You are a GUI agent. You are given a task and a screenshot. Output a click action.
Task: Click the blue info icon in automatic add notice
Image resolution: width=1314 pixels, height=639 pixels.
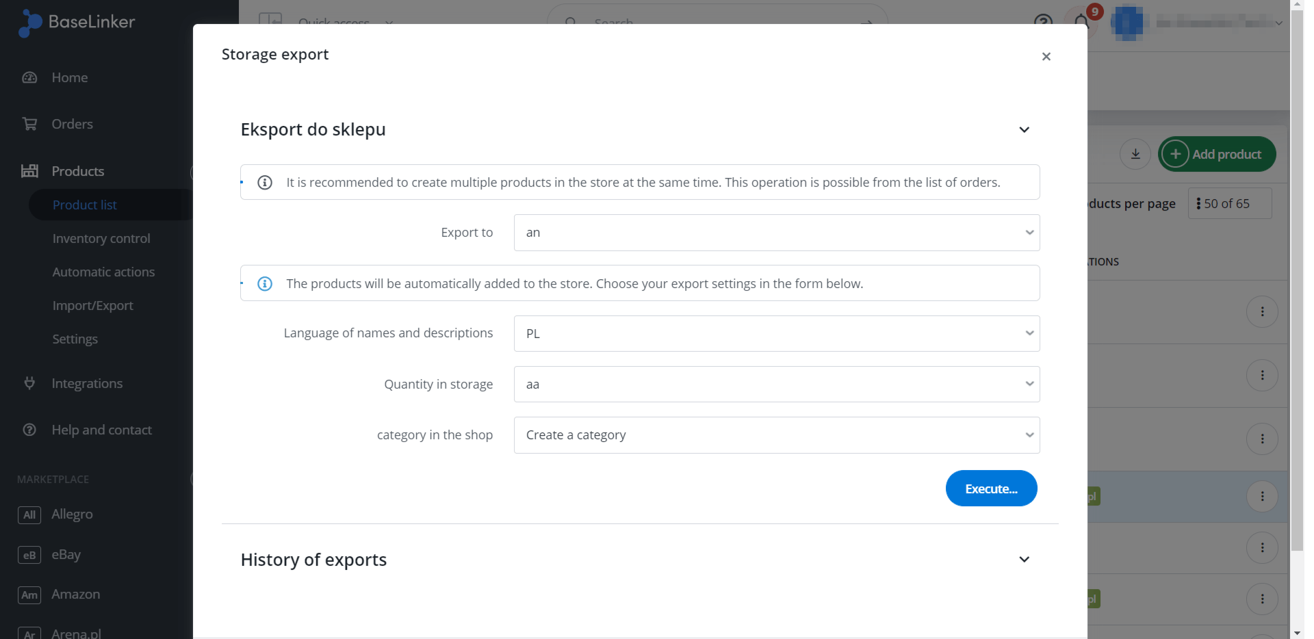pyautogui.click(x=265, y=284)
